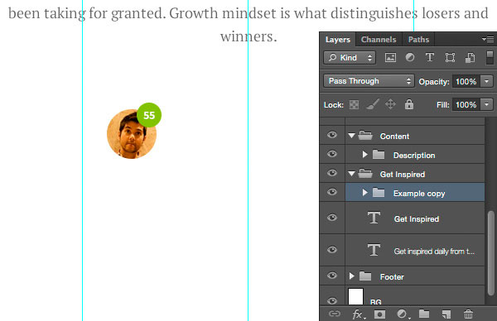Open the Fill slider dropdown arrow
The image size is (497, 321).
tap(487, 104)
